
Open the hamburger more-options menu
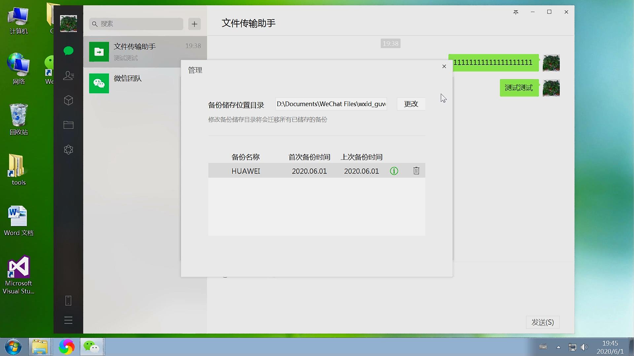tap(68, 320)
